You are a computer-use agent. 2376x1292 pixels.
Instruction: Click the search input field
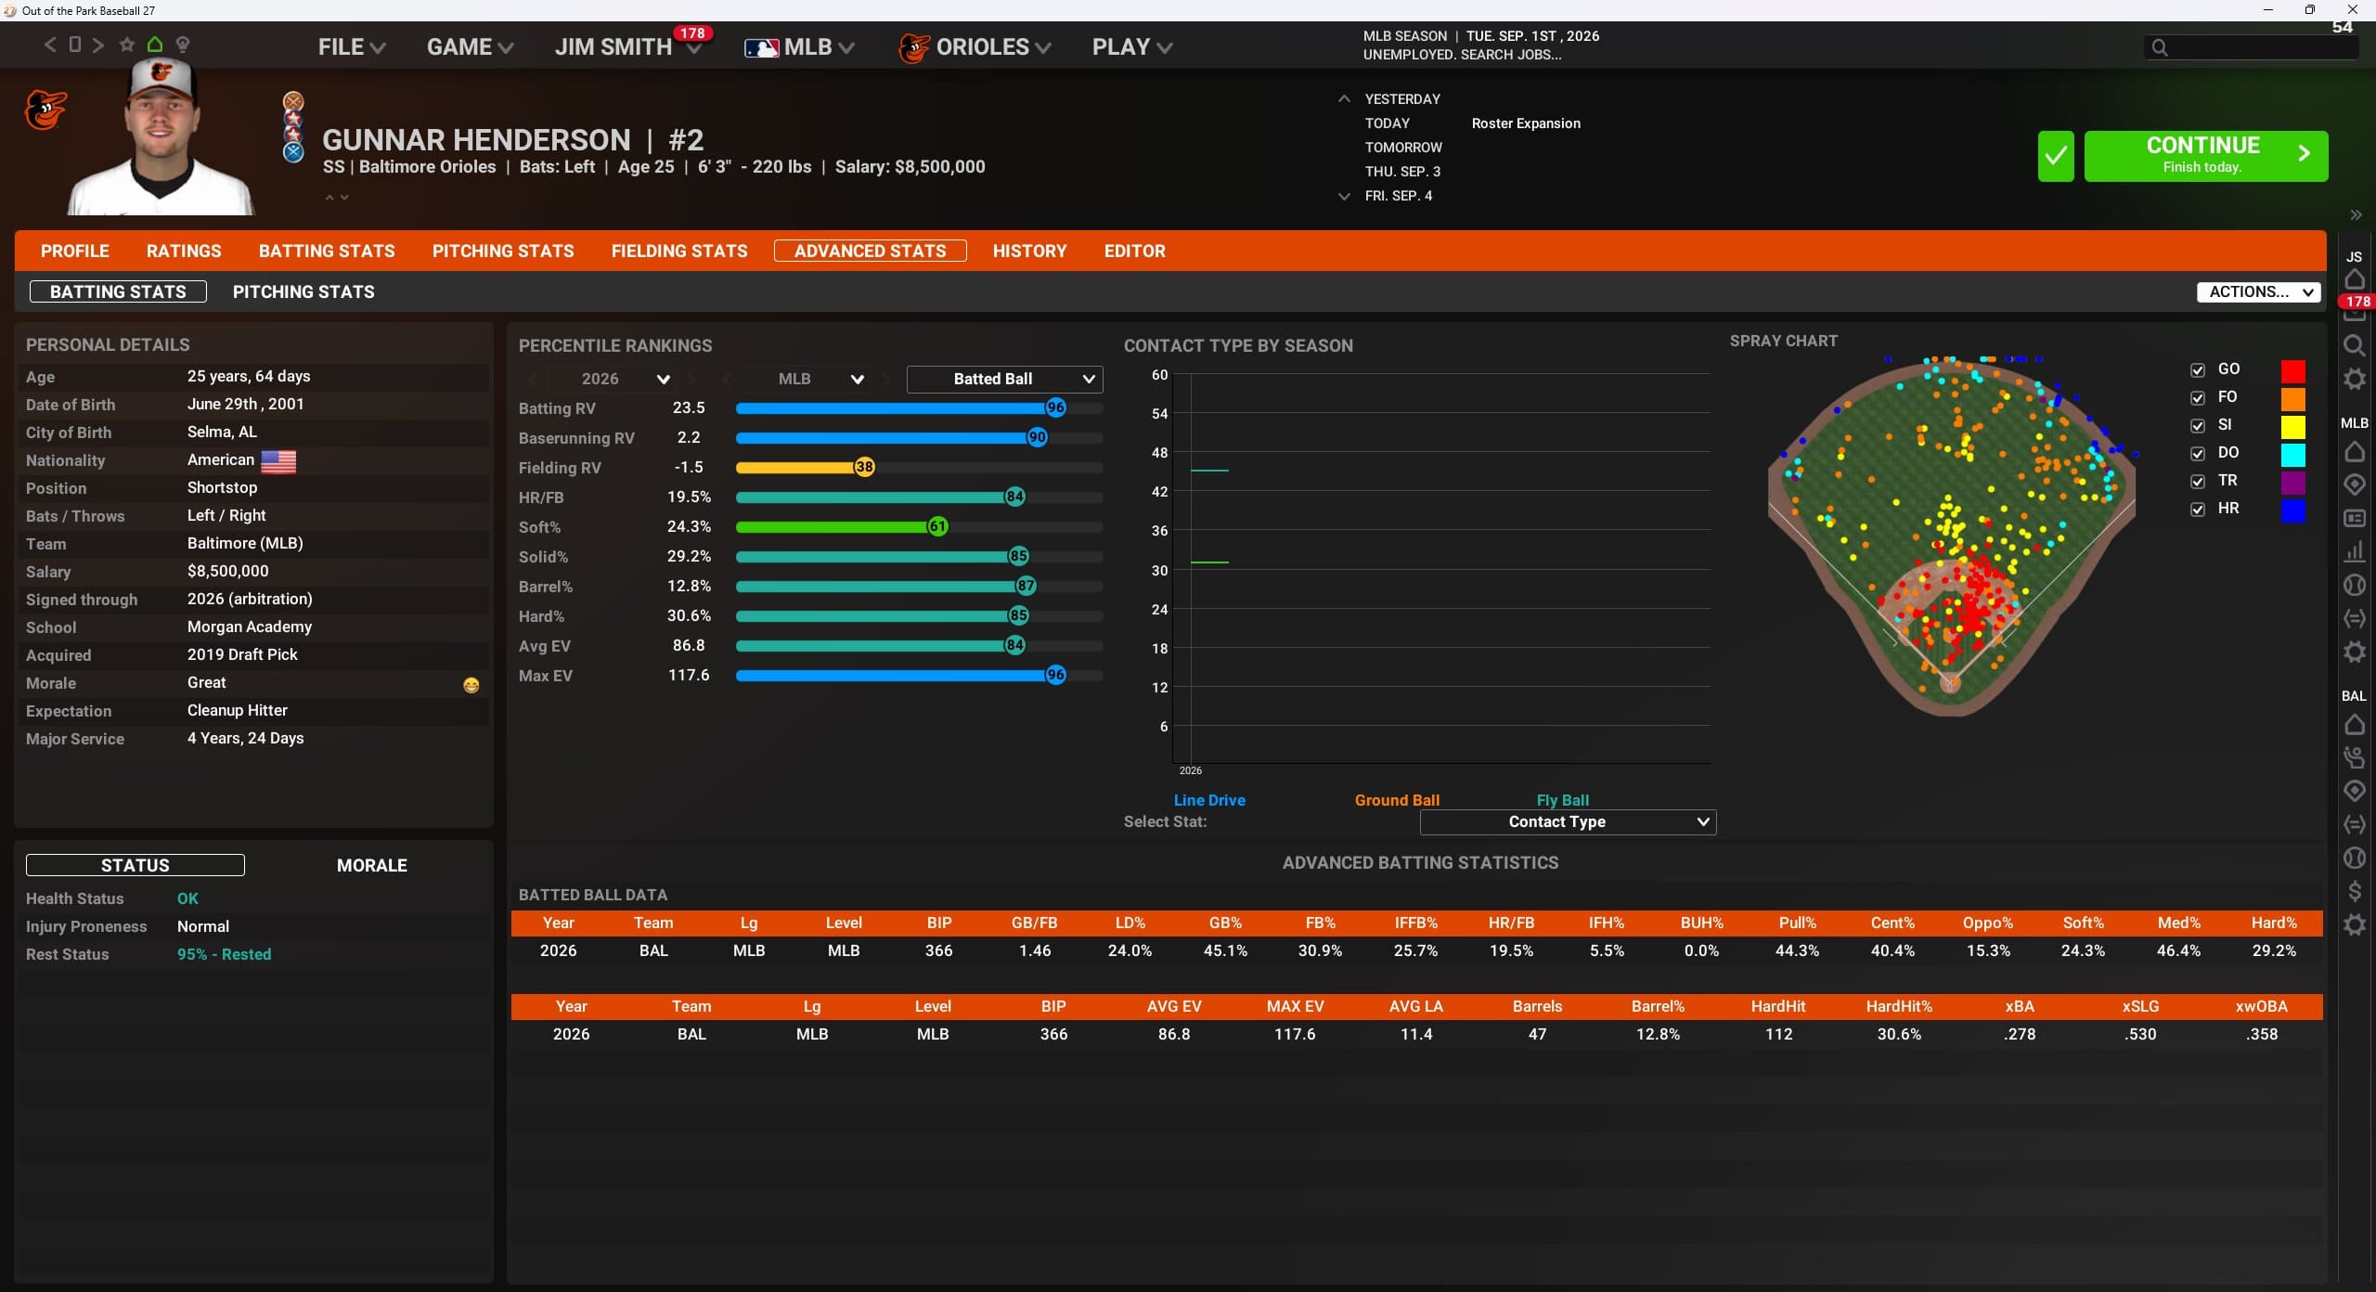(2252, 47)
